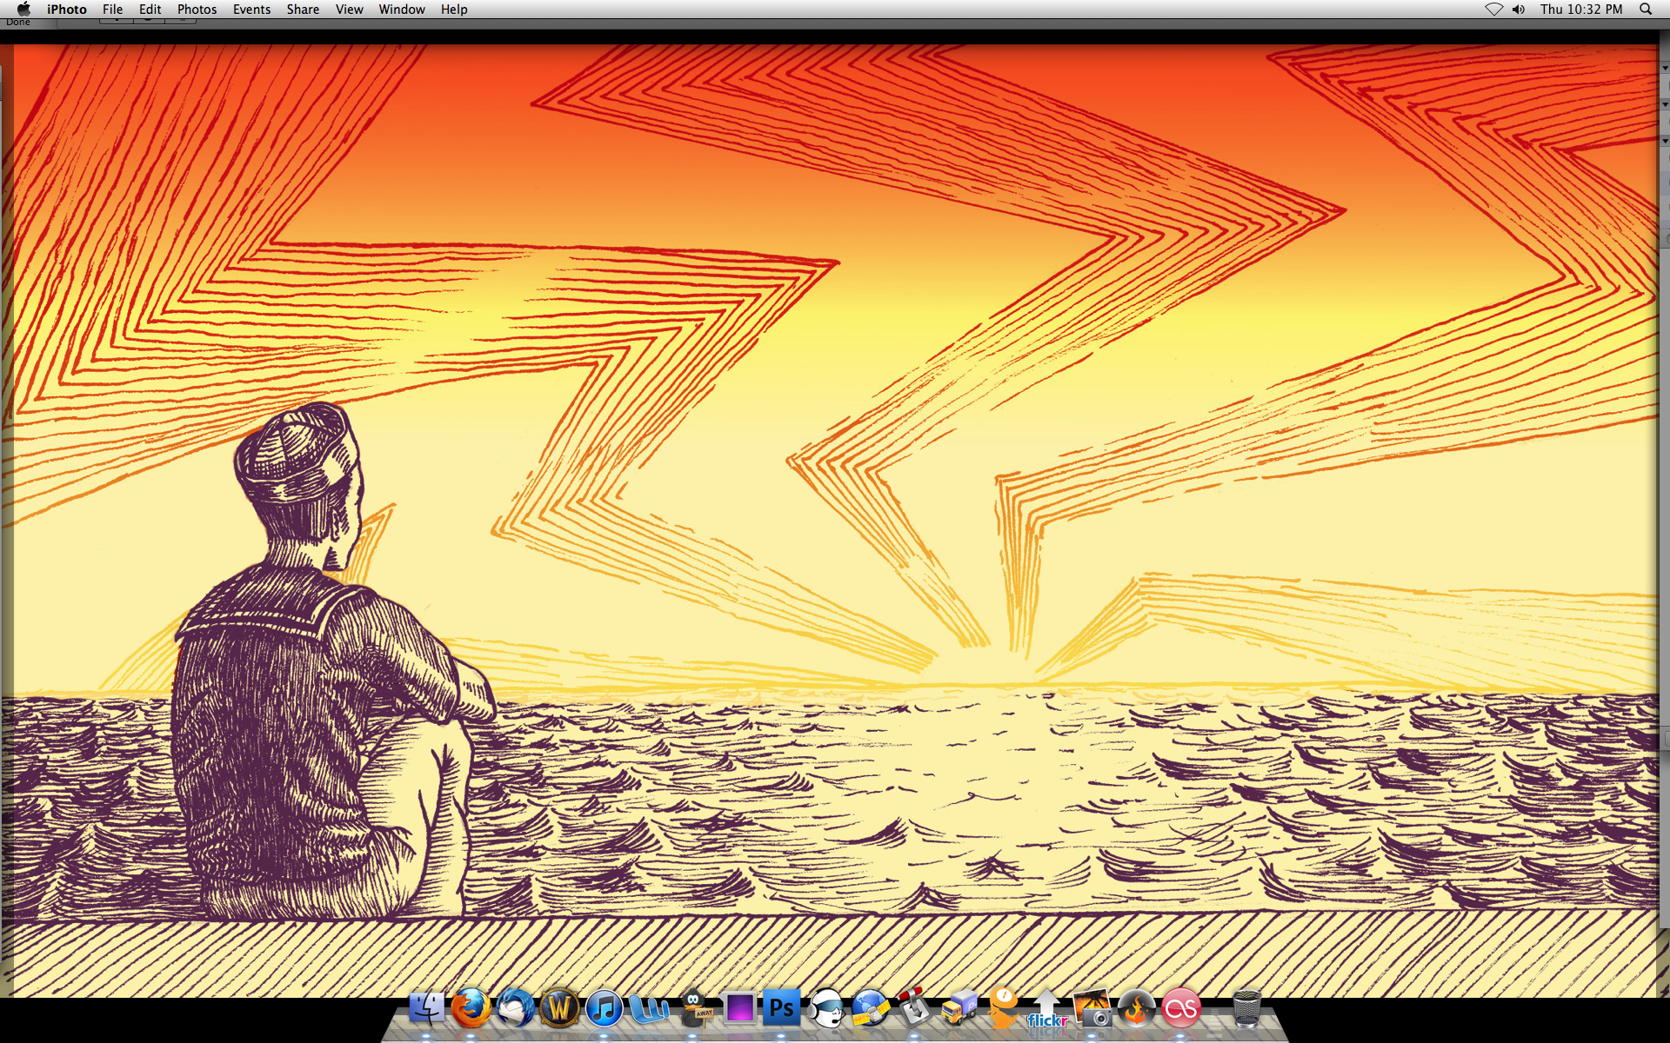The image size is (1670, 1043).
Task: Open the File menu
Action: [x=112, y=10]
